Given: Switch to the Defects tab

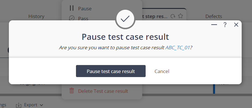Looking at the screenshot, I should (214, 16).
